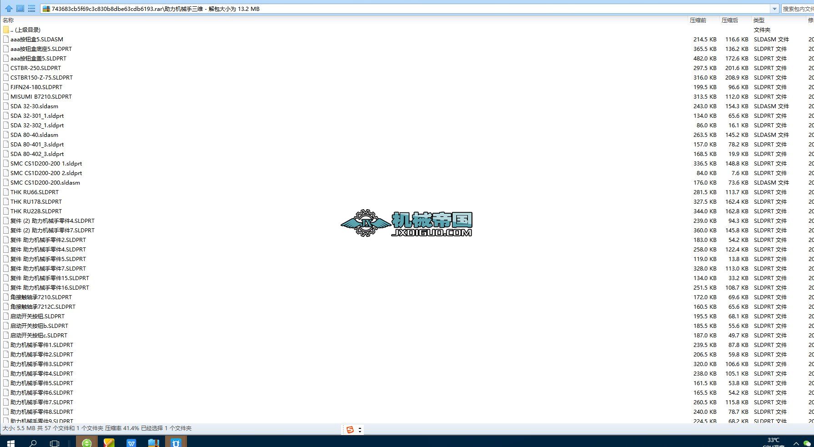
Task: Select file SMC CS1D200-200 1.sldprt
Action: tap(46, 163)
